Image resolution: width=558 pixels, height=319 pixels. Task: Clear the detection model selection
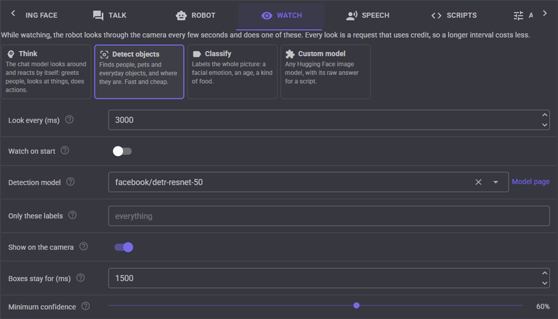478,182
